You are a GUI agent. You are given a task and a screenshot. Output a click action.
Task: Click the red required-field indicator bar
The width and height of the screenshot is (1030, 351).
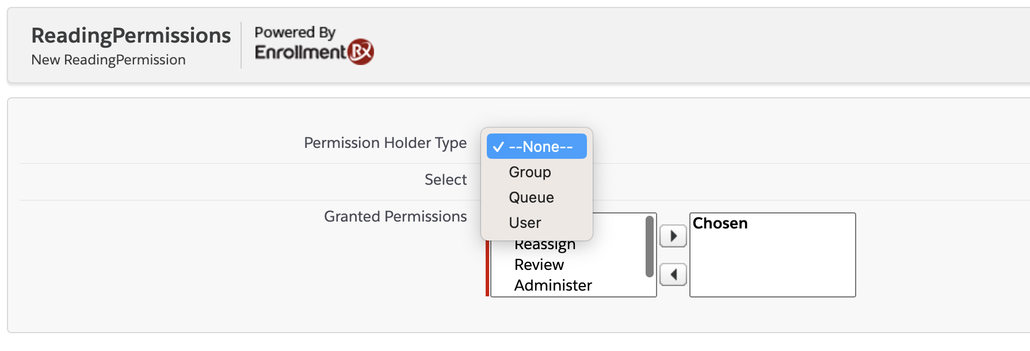[487, 270]
